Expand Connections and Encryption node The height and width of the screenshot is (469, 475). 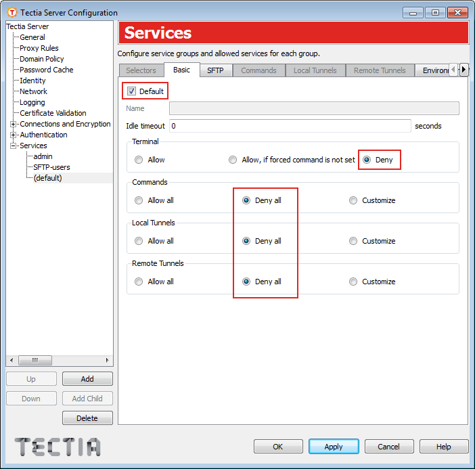click(13, 124)
